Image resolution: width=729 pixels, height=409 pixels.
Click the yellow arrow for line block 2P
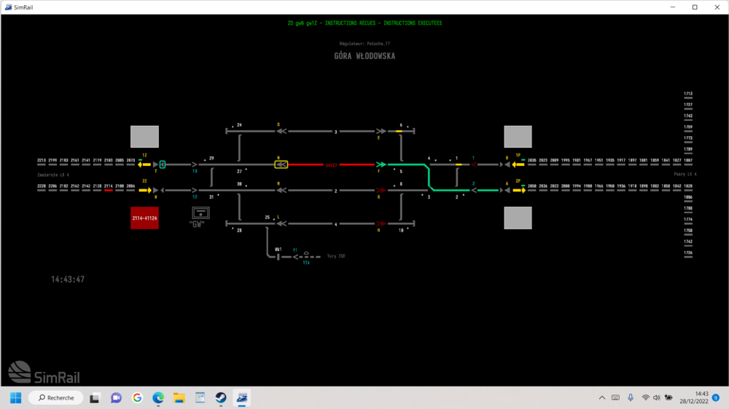[518, 190]
